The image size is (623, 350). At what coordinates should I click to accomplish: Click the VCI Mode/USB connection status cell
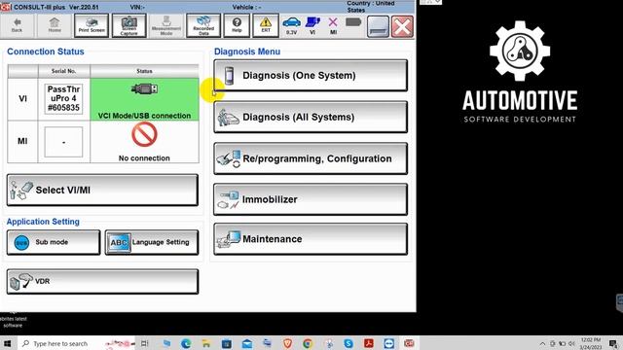145,99
